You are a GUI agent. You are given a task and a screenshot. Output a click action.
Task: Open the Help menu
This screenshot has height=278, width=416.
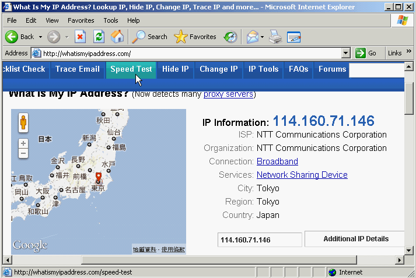coord(133,20)
